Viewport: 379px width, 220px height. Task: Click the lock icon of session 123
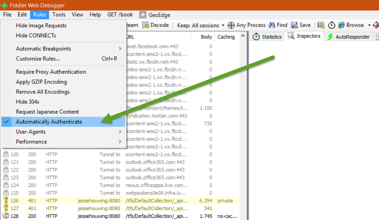6,177
